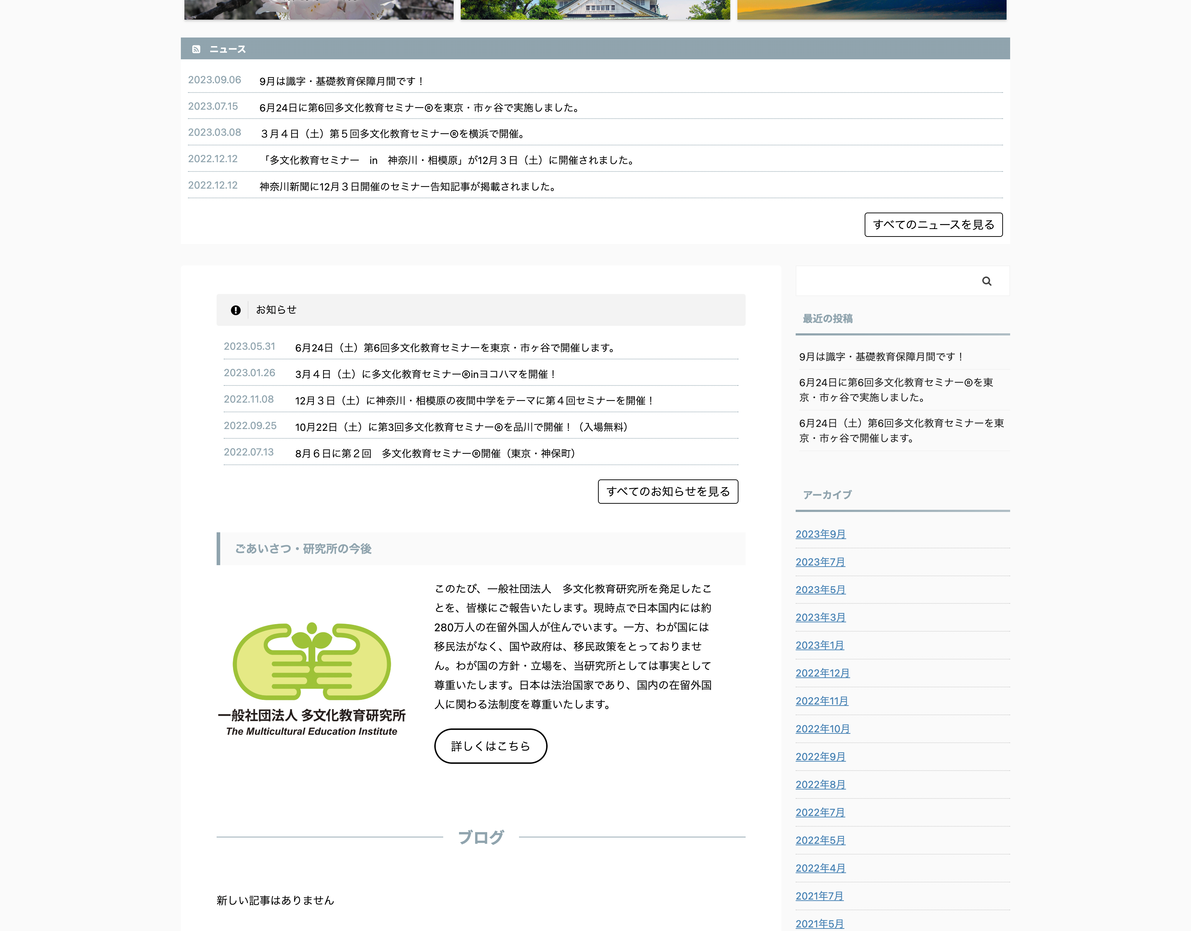The image size is (1191, 931).
Task: Open sidebar post 第6回セミナーを開催します
Action: 901,430
